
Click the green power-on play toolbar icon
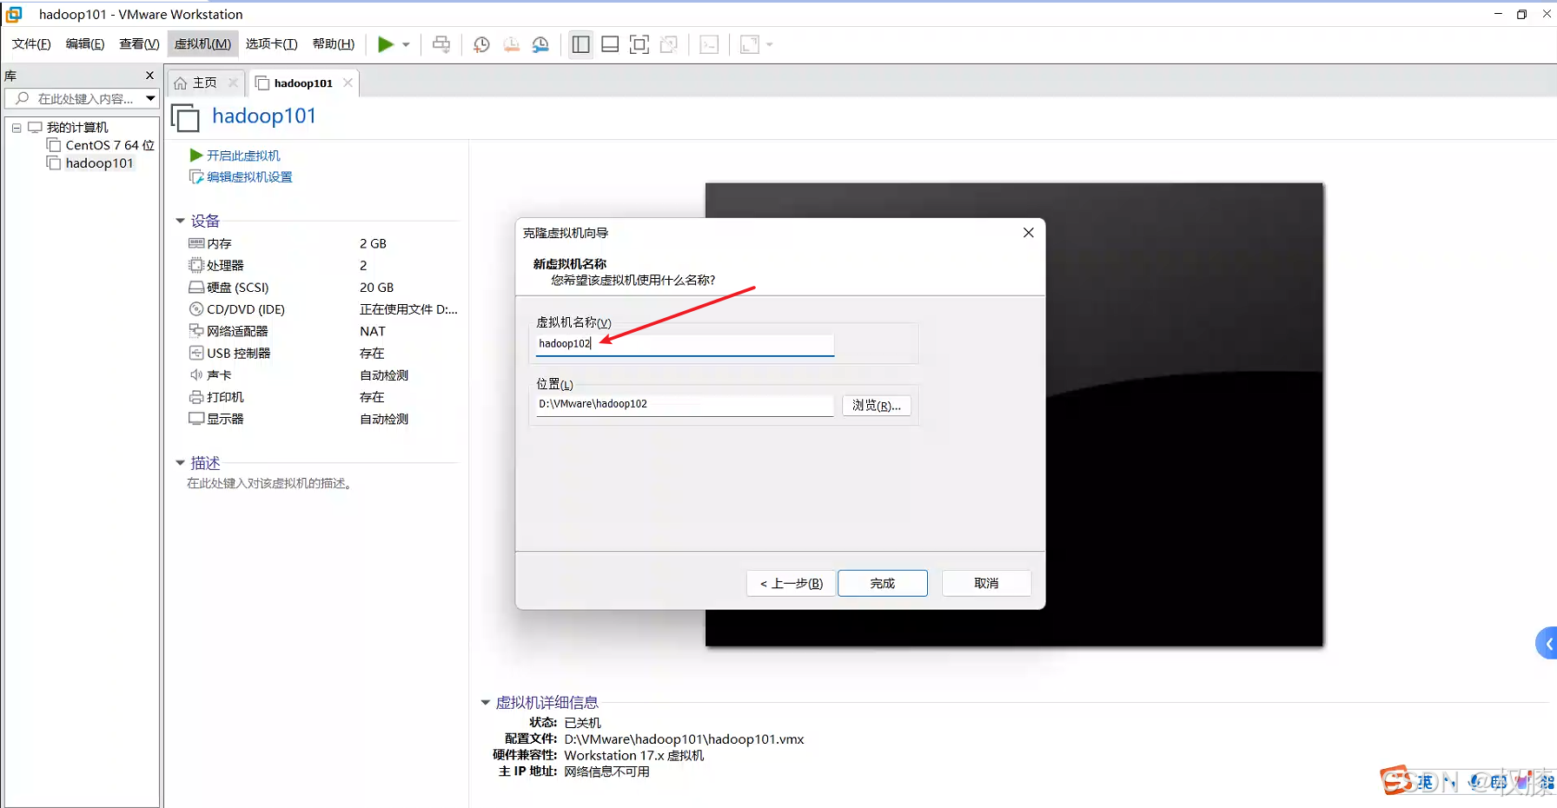pyautogui.click(x=386, y=44)
